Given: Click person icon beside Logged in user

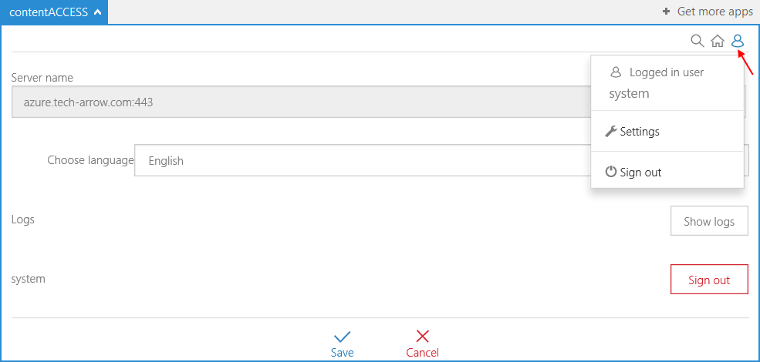Looking at the screenshot, I should pos(616,72).
